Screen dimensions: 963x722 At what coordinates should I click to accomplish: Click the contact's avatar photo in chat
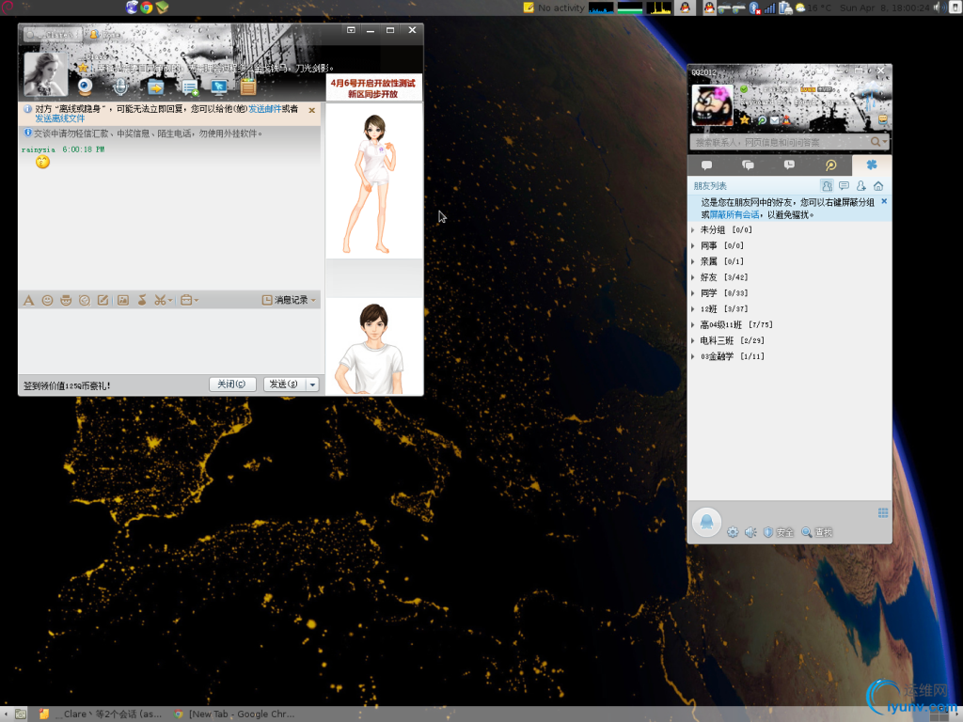click(45, 74)
